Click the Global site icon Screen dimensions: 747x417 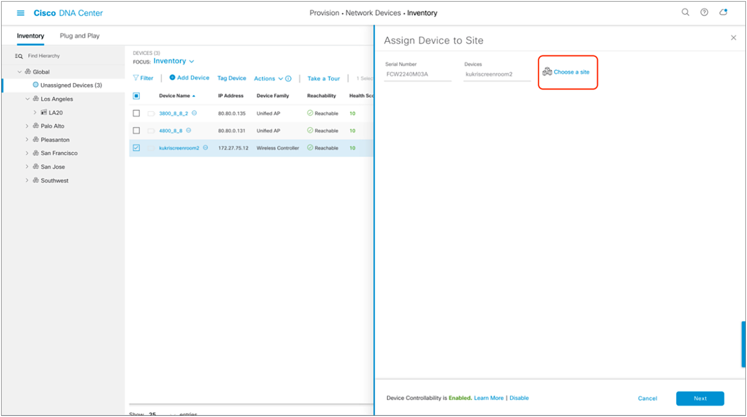point(28,72)
